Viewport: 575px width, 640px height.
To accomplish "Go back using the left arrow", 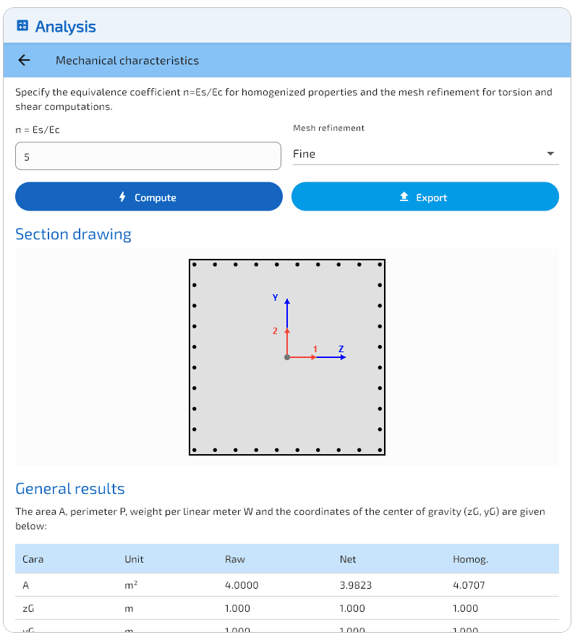I will 25,61.
